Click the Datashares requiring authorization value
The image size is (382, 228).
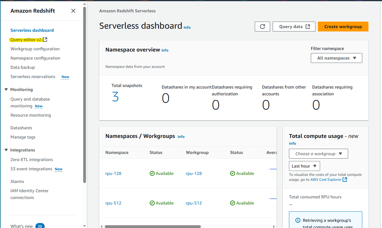pos(216,105)
